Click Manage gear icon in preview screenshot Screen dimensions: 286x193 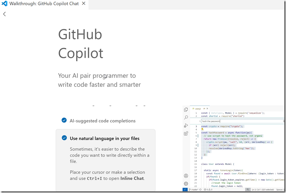tap(186, 183)
